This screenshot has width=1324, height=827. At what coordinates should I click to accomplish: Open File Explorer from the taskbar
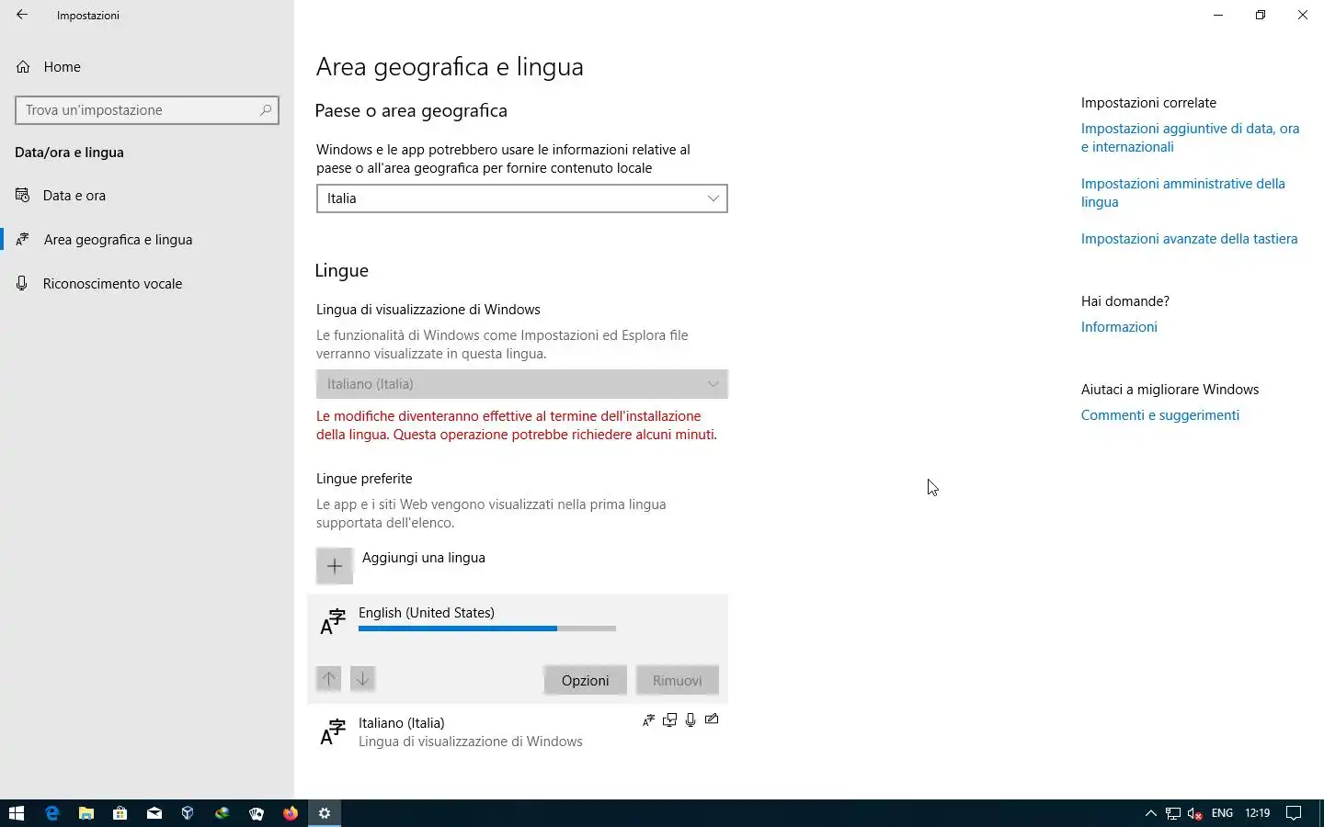pyautogui.click(x=86, y=813)
